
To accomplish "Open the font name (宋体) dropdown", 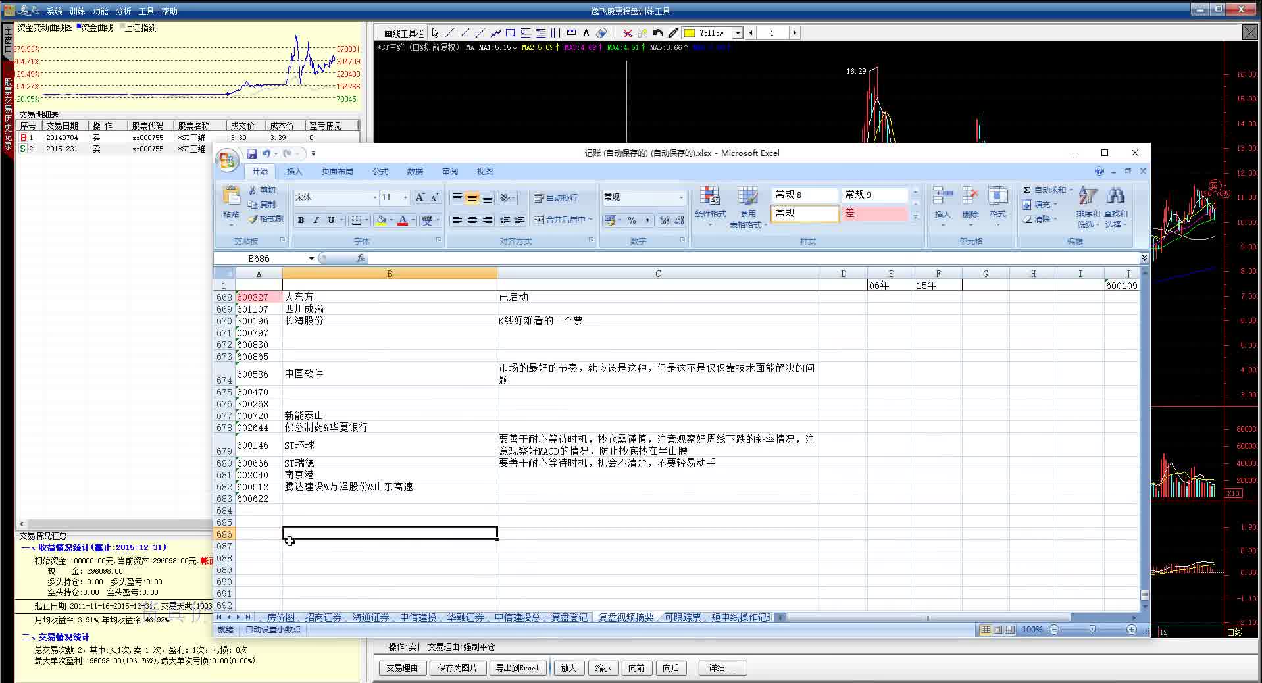I will click(375, 197).
